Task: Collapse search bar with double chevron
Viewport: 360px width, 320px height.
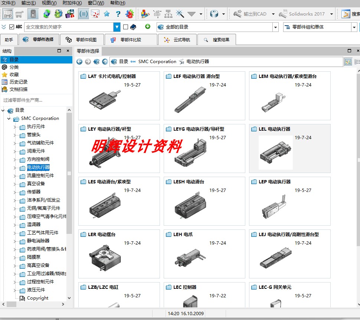Action: click(x=4, y=27)
